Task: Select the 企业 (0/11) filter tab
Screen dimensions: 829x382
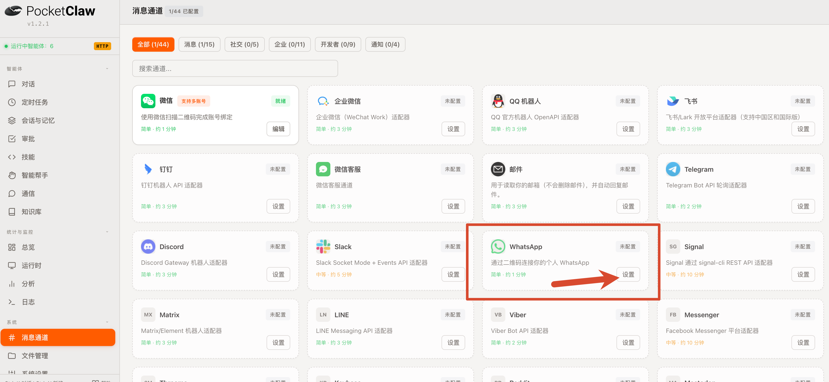Action: pyautogui.click(x=290, y=44)
